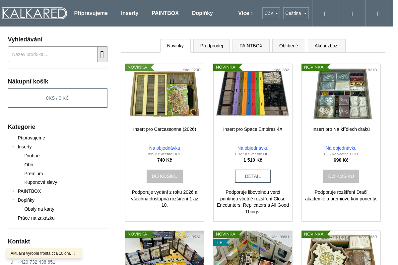Click the phone number +420 732 438 651

tap(36, 262)
